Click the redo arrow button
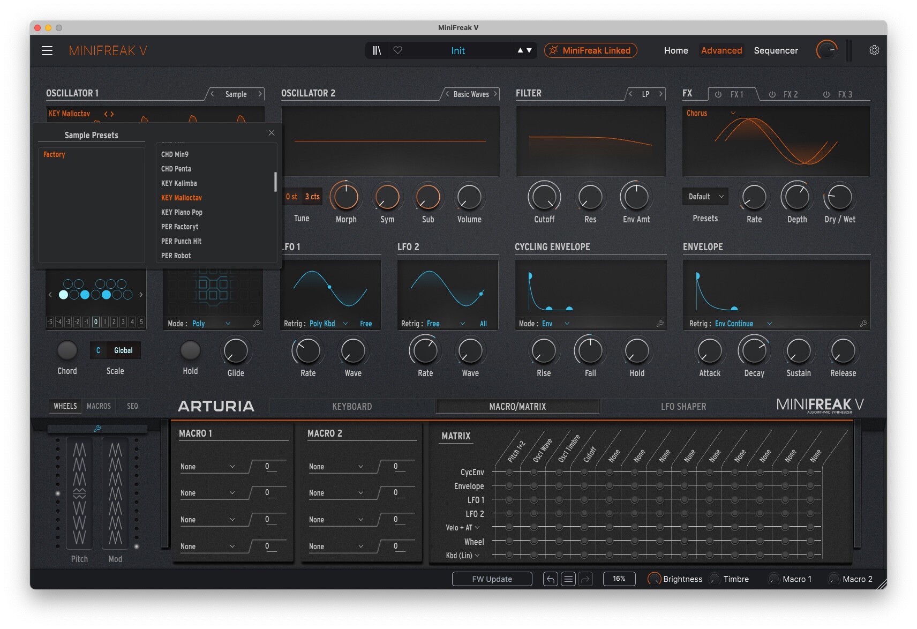Viewport: 917px width, 629px height. (x=585, y=579)
